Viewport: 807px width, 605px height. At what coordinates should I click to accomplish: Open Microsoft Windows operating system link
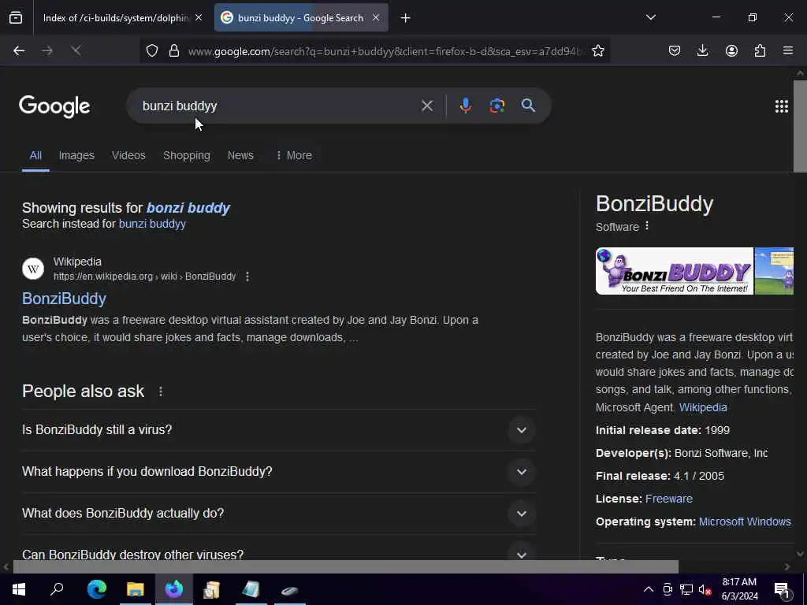745,521
